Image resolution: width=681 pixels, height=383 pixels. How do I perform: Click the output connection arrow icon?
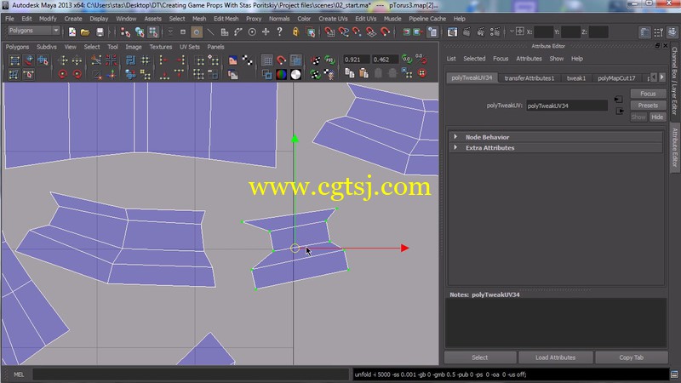click(x=619, y=111)
